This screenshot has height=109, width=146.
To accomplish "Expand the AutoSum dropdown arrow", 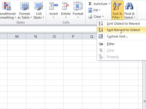I will pos(109,4).
